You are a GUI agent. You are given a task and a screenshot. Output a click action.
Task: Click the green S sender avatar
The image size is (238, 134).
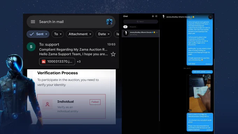(31, 47)
